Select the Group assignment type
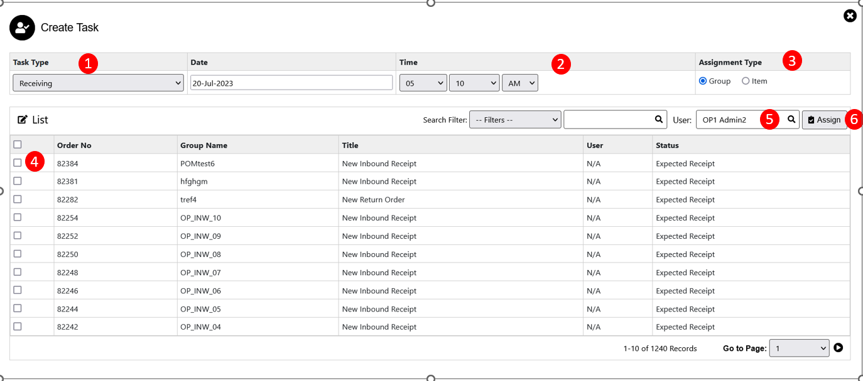 [x=703, y=81]
